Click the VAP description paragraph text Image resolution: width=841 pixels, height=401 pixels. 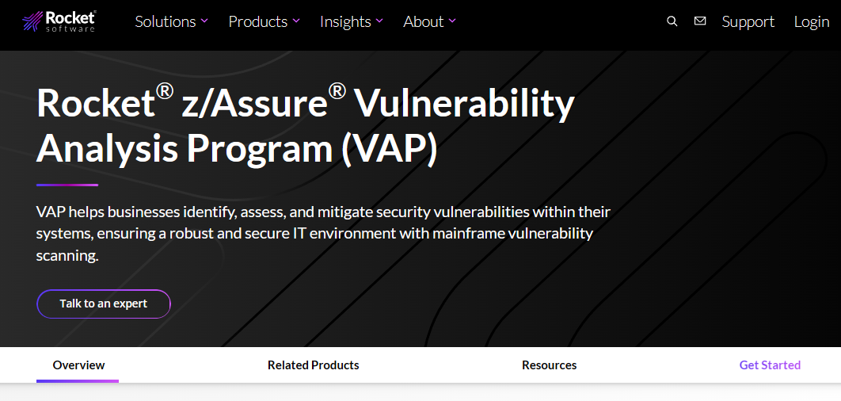pyautogui.click(x=323, y=234)
